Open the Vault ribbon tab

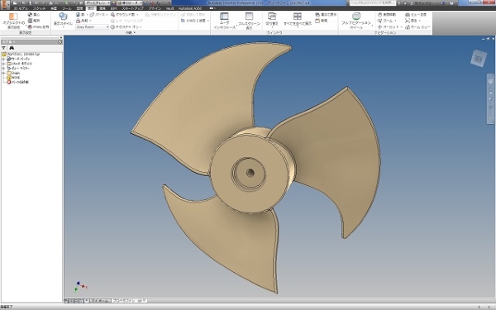[x=169, y=8]
